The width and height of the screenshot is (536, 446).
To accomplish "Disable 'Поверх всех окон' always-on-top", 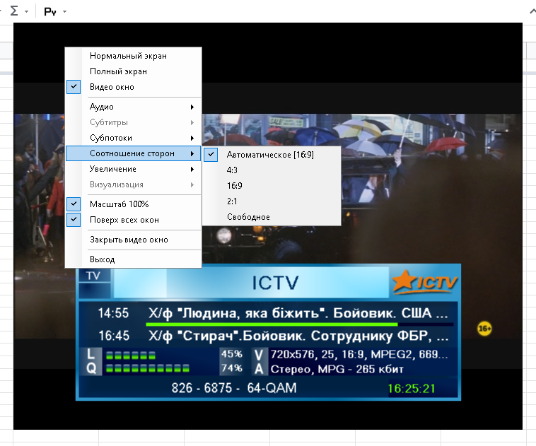I will tap(124, 220).
